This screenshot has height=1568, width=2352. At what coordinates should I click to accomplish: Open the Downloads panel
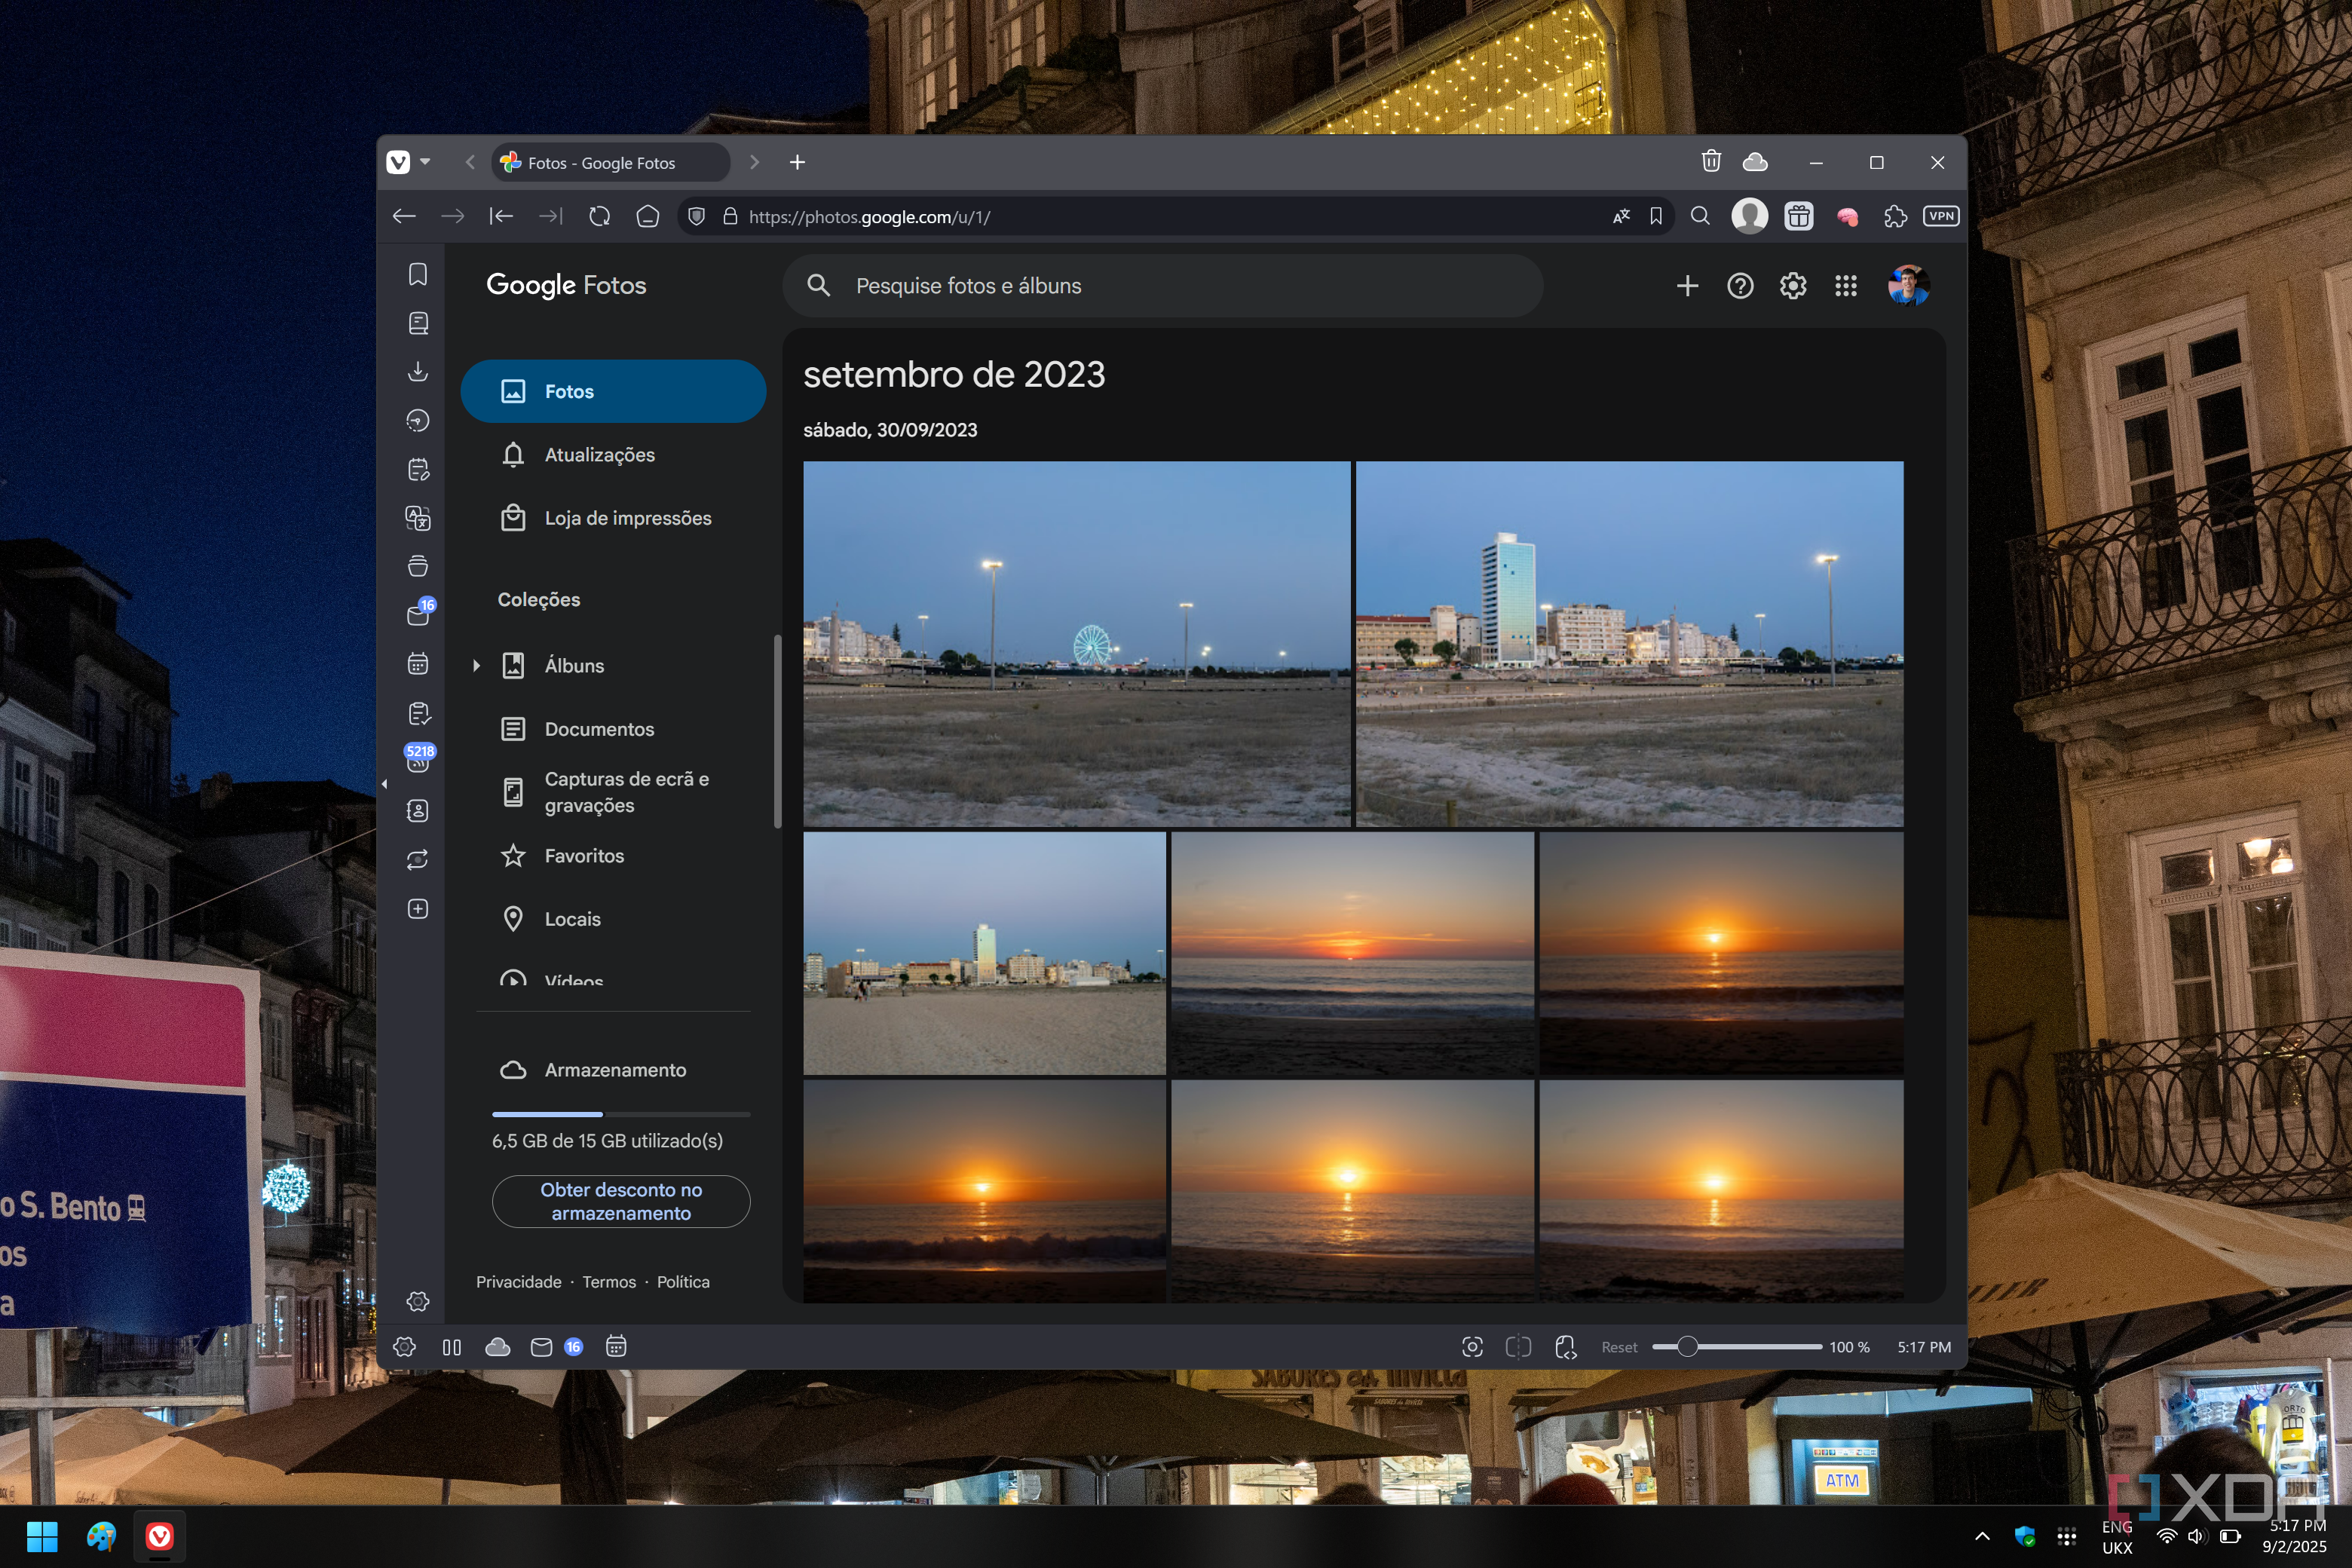418,372
